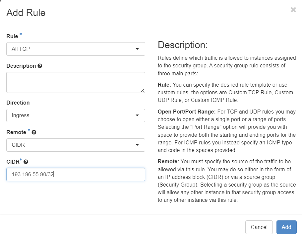The width and height of the screenshot is (302, 238).
Task: Click question mark icon next to CIDR
Action: click(x=26, y=162)
